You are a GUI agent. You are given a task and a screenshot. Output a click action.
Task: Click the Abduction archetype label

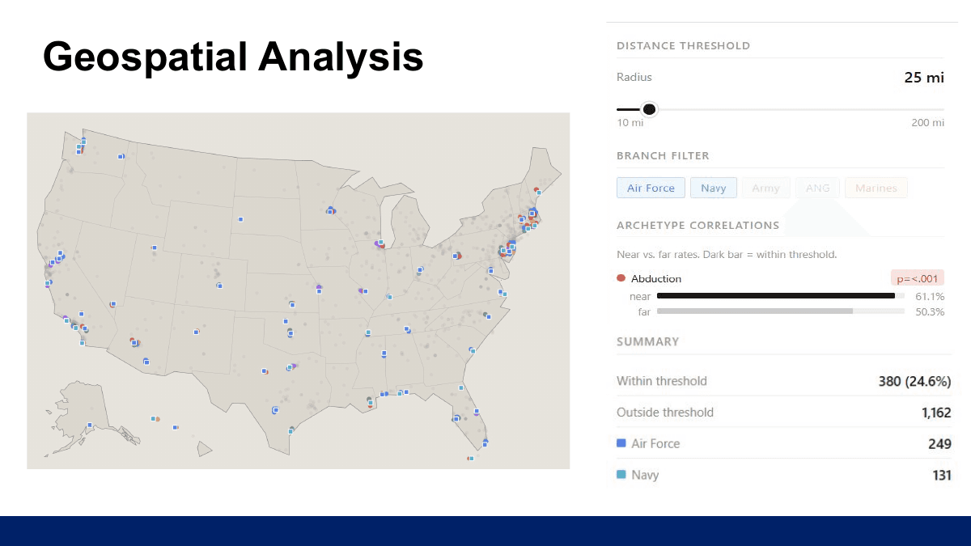[656, 278]
